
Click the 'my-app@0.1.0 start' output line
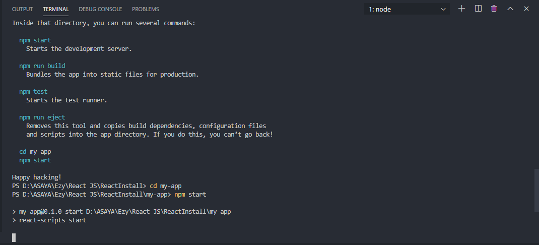(x=121, y=212)
